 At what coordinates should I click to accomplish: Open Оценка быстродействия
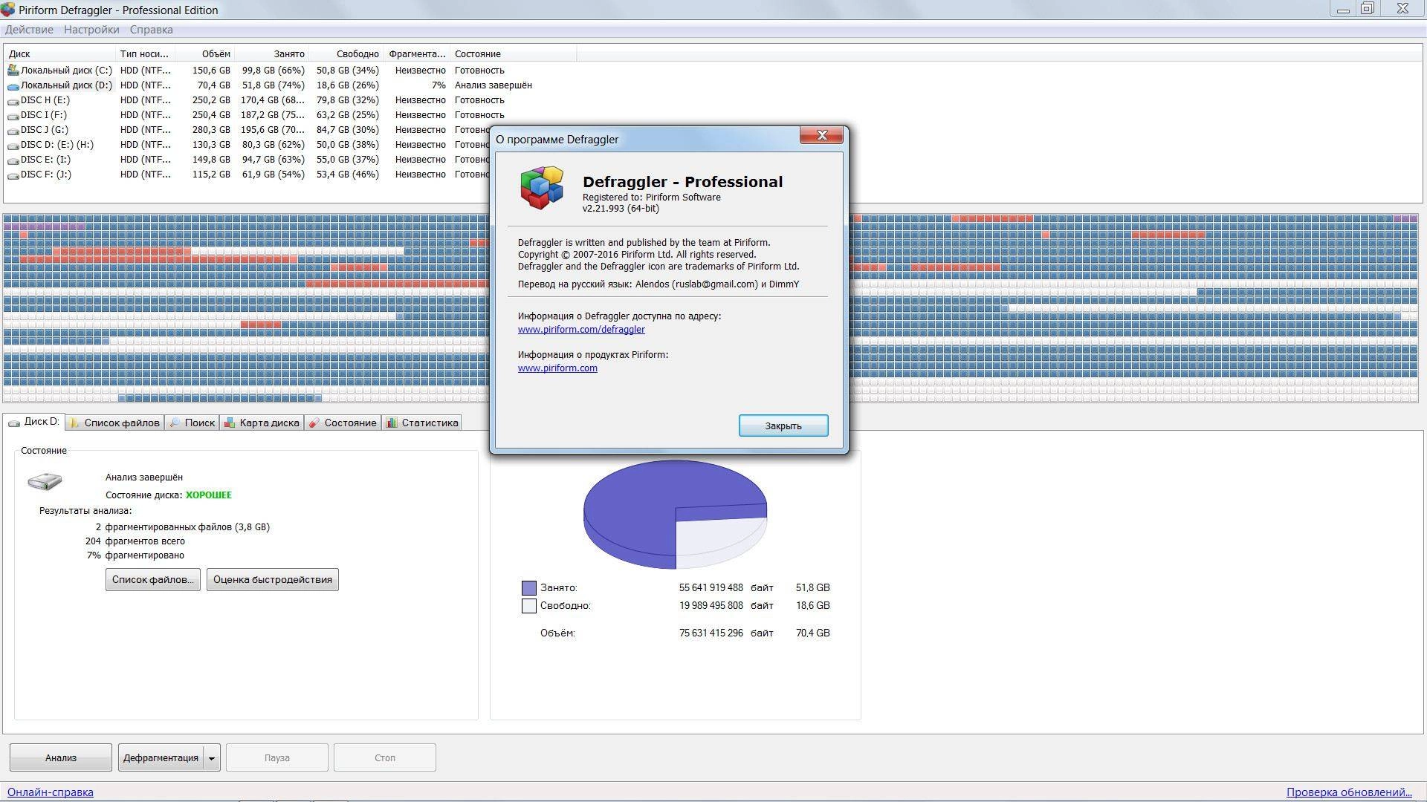(273, 580)
